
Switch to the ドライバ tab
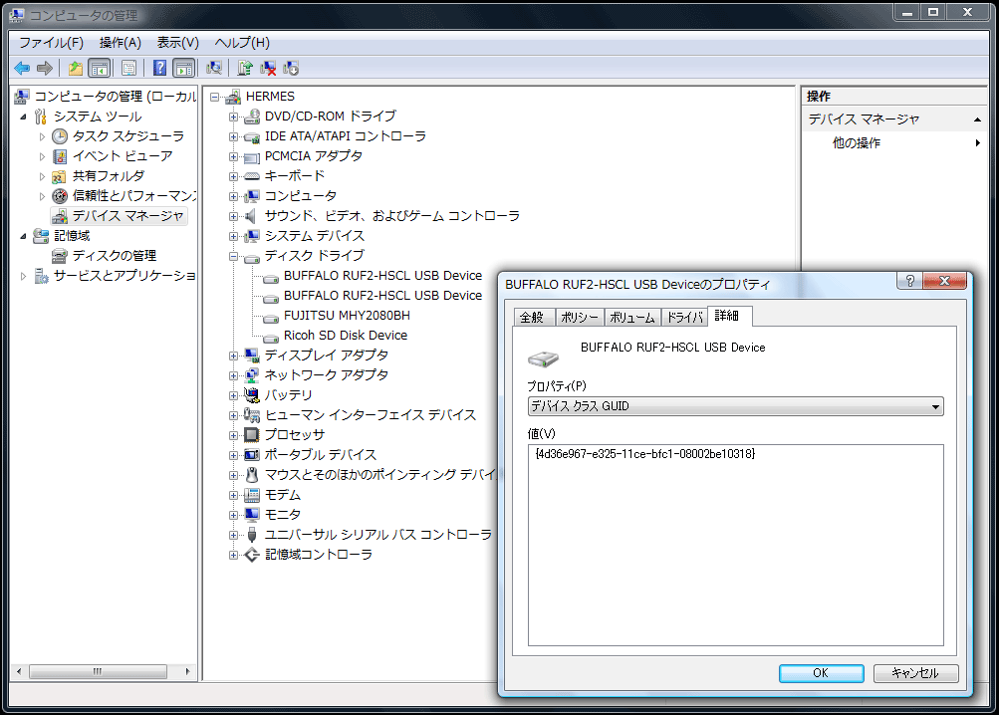pyautogui.click(x=685, y=318)
